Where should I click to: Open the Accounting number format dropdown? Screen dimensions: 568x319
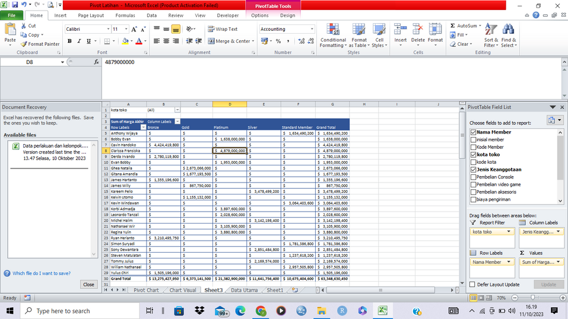click(x=312, y=29)
